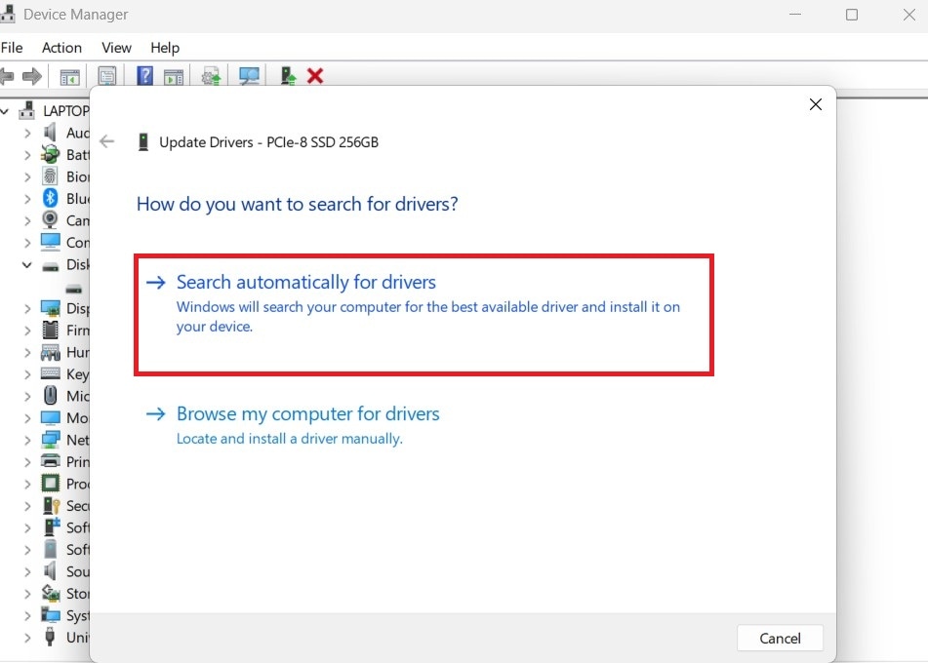Open the Help menu
The height and width of the screenshot is (663, 928).
[165, 48]
